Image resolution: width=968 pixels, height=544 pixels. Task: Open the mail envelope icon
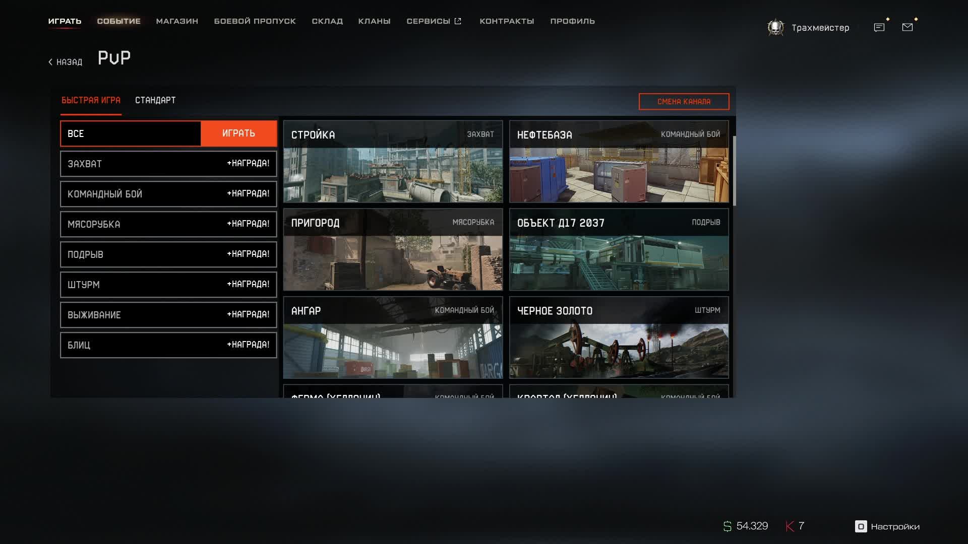(x=907, y=27)
